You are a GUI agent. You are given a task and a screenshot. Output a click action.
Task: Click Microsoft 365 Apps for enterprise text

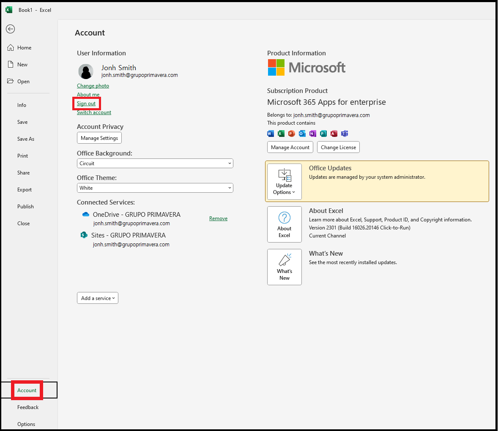[326, 102]
